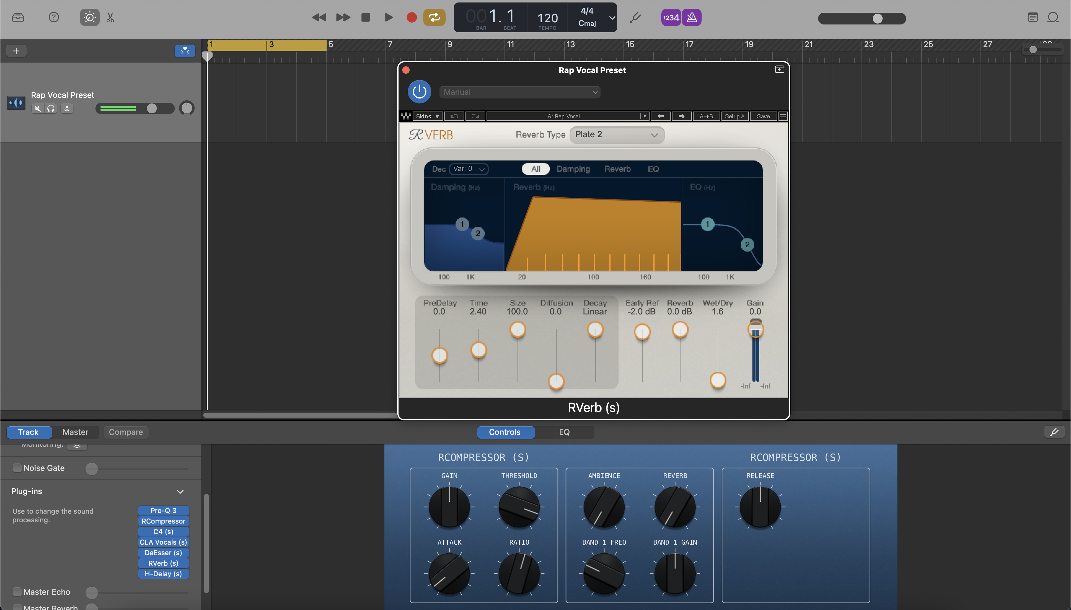This screenshot has width=1071, height=610.
Task: Open the Manual preset dropdown
Action: (519, 92)
